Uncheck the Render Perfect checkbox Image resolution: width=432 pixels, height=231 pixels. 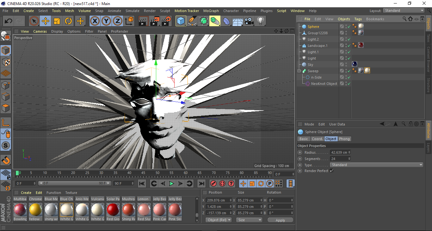point(331,171)
